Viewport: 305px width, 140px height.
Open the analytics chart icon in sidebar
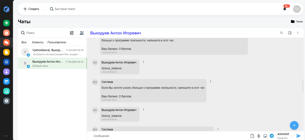7,91
